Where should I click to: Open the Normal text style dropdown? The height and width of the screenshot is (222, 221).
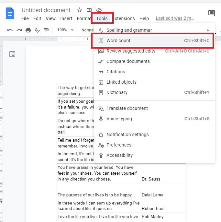pos(87,30)
